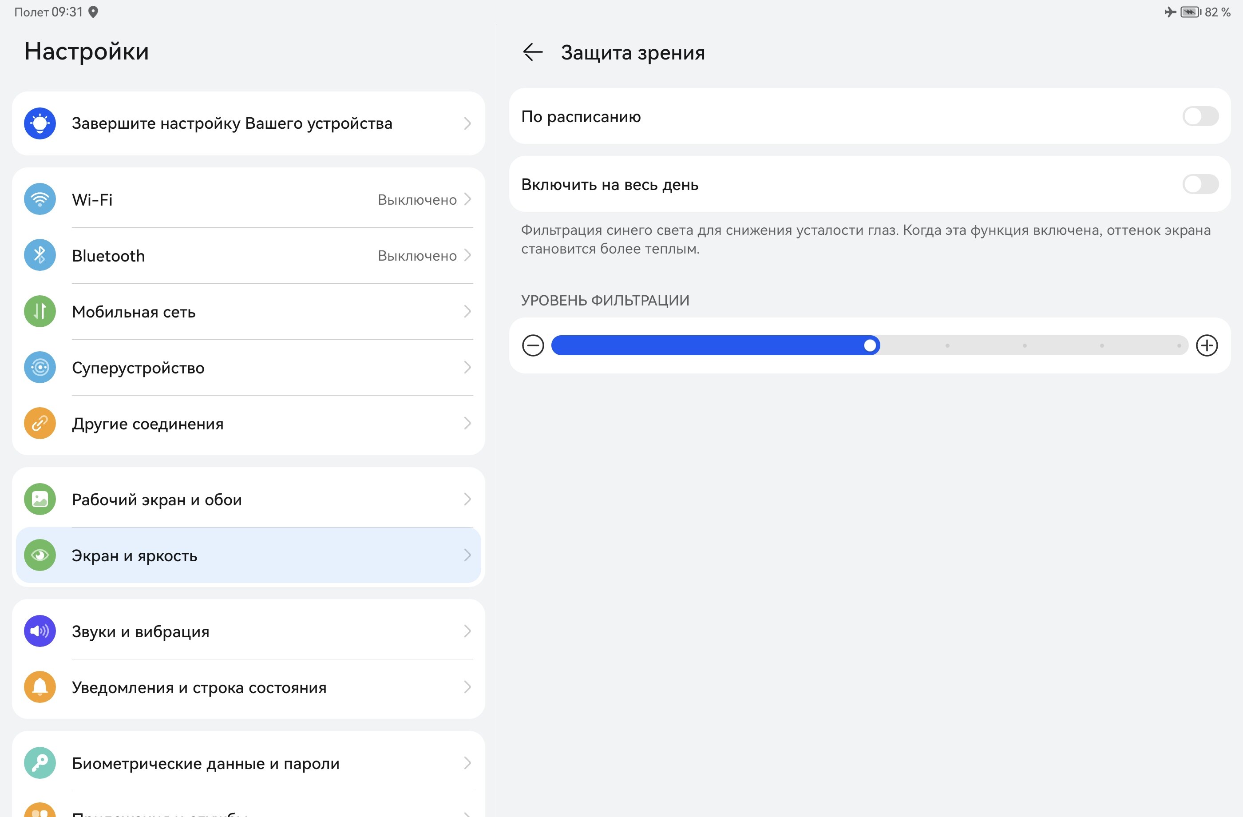Open Другие соединения settings item
The height and width of the screenshot is (817, 1243).
249,423
